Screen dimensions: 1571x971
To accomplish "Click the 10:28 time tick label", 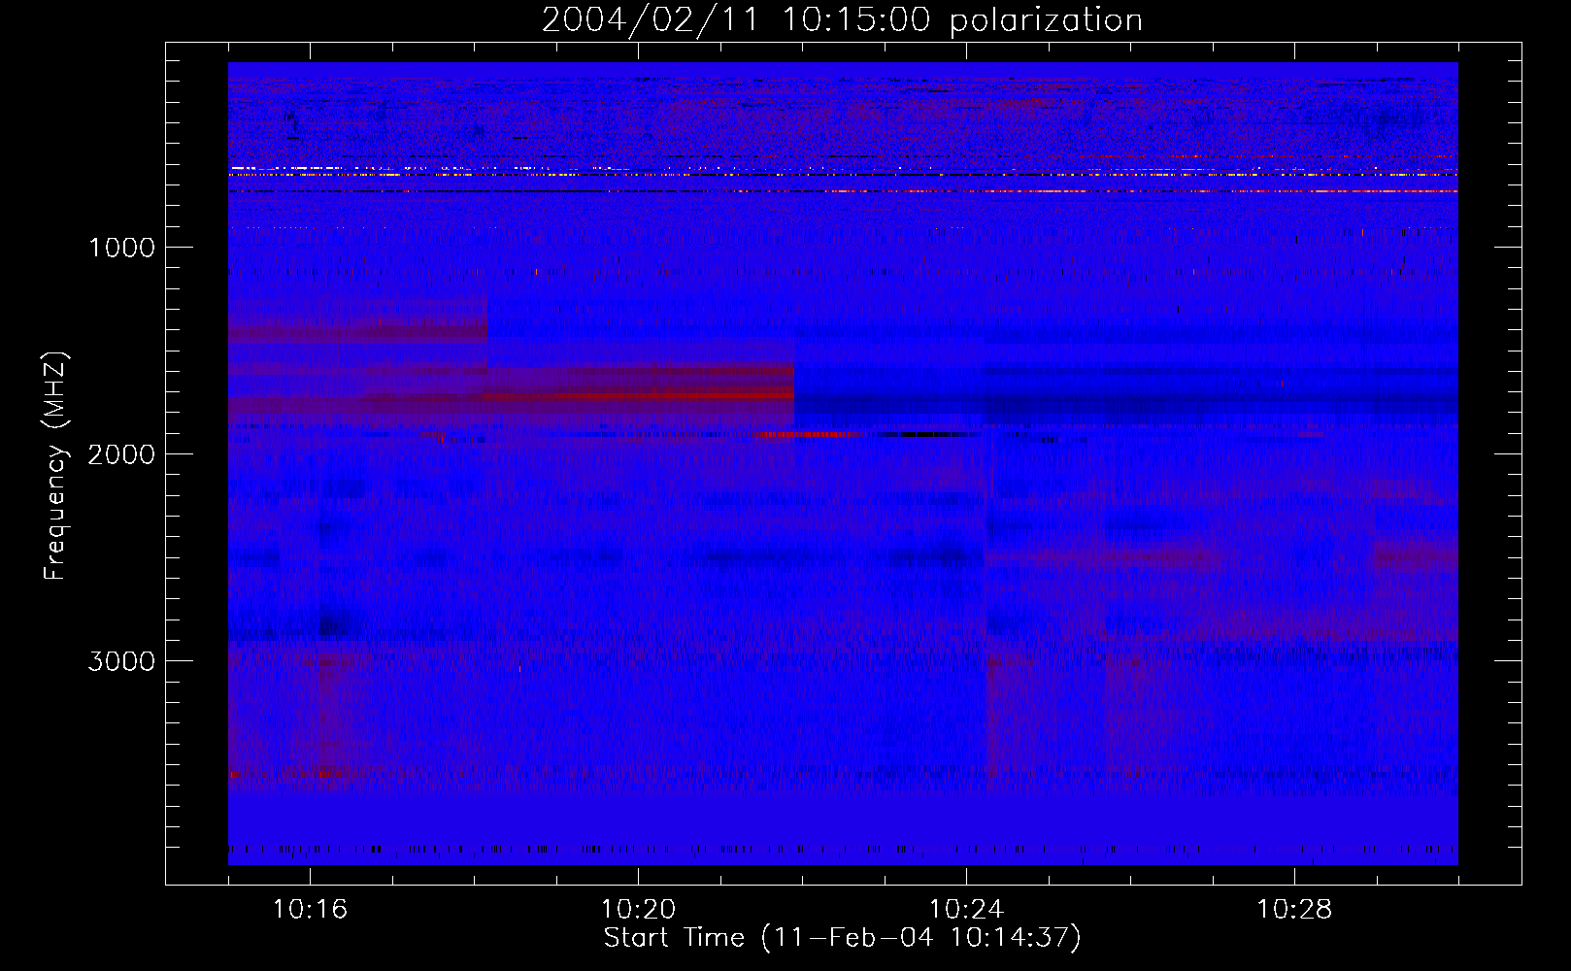I will tap(1294, 910).
